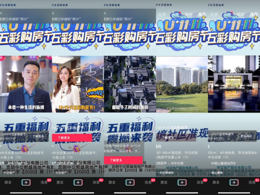The image size is (260, 195).
Task: Tap the poolside modern building video
Action: pyautogui.click(x=234, y=84)
